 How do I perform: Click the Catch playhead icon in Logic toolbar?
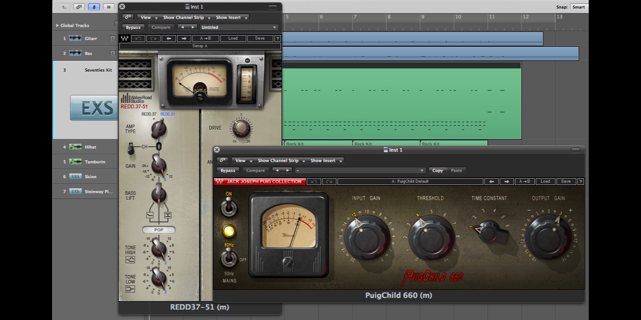tap(94, 7)
